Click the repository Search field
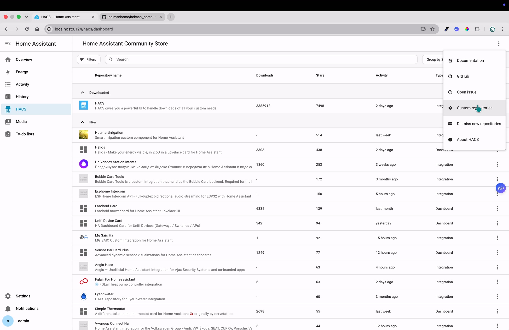The image size is (509, 330). point(261,59)
